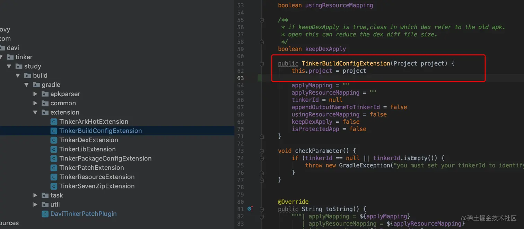Click the build folder icon
The image size is (524, 229).
coord(28,76)
